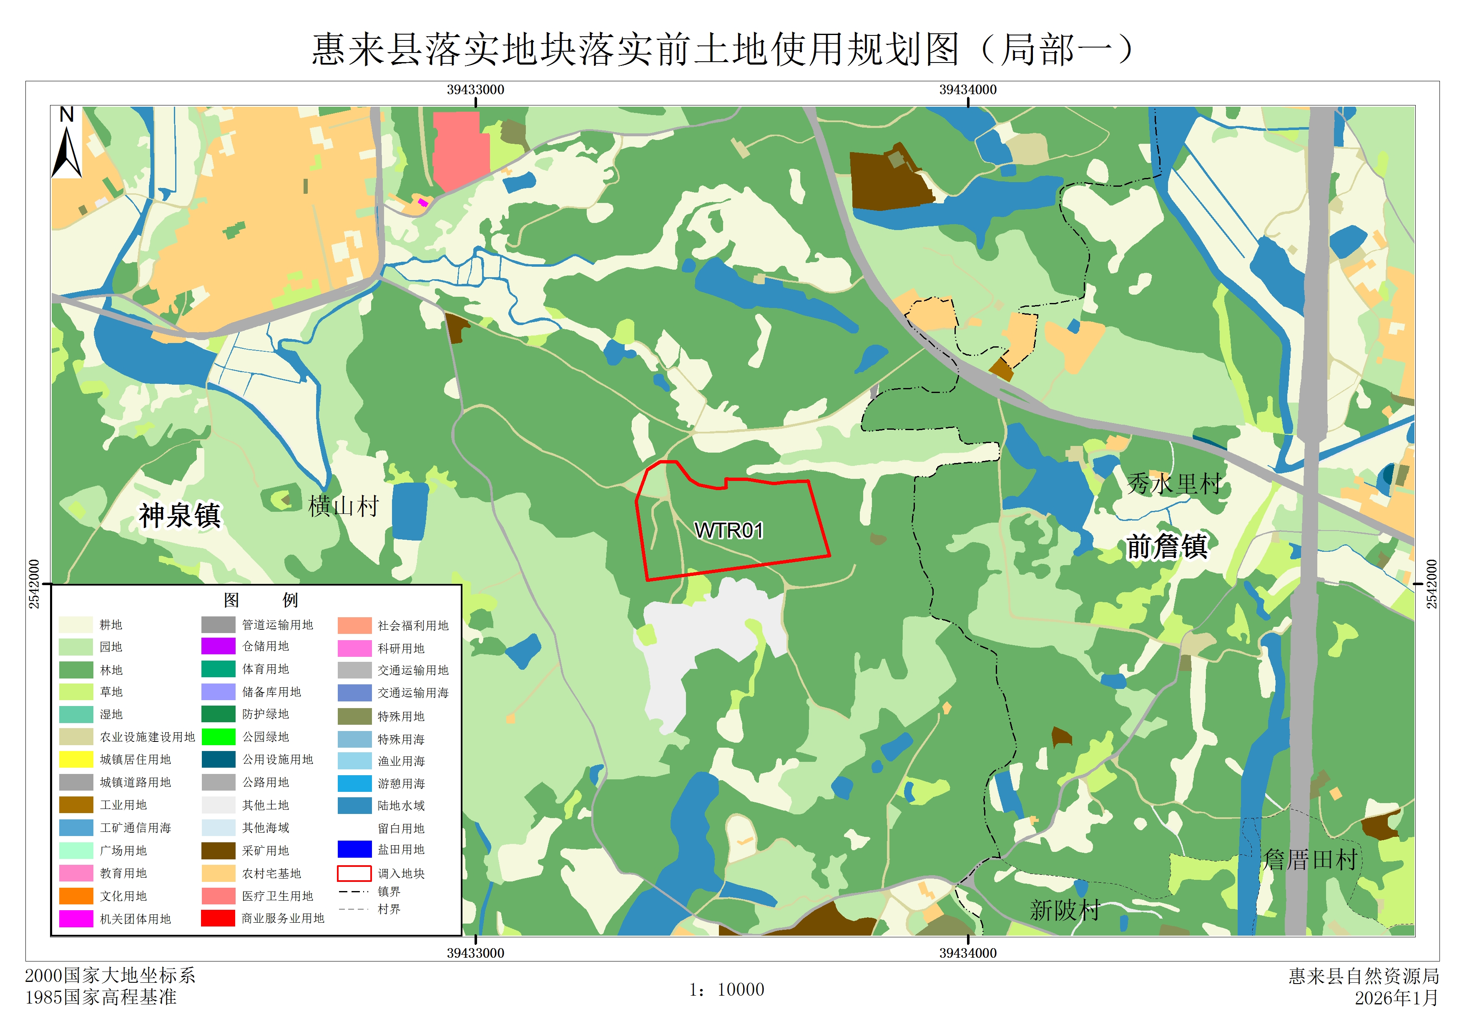Click the 横山村 village label
Viewport: 1462px width, 1034px height.
tap(343, 506)
